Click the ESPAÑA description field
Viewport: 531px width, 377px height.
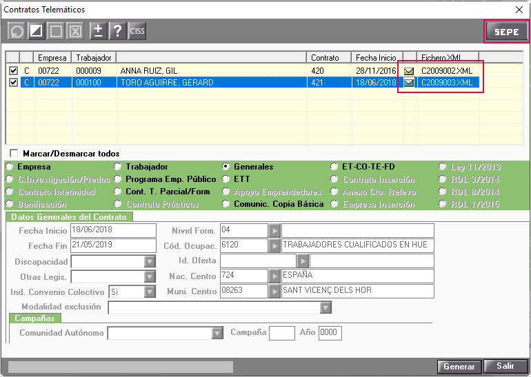358,276
